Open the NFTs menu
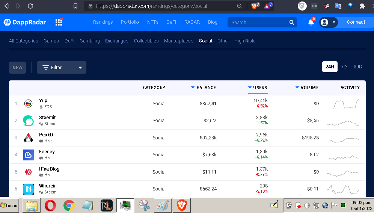 tap(153, 22)
